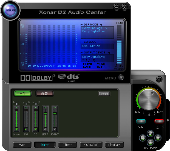The image size is (170, 151).
Task: Mute the CD channel speaker icon
Action: (x=36, y=129)
